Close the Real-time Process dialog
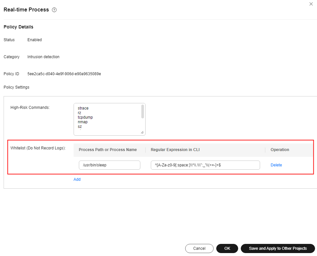Viewport: 317px width, 256px height. (x=311, y=4)
